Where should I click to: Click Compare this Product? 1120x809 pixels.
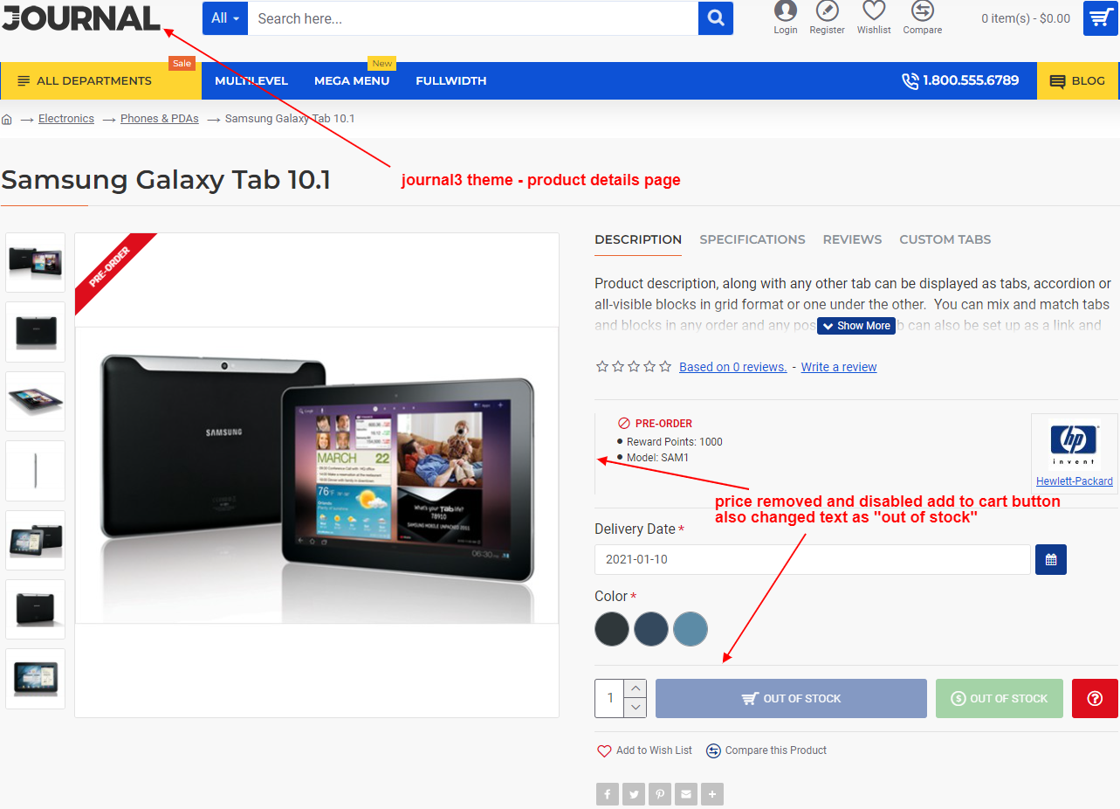[766, 750]
